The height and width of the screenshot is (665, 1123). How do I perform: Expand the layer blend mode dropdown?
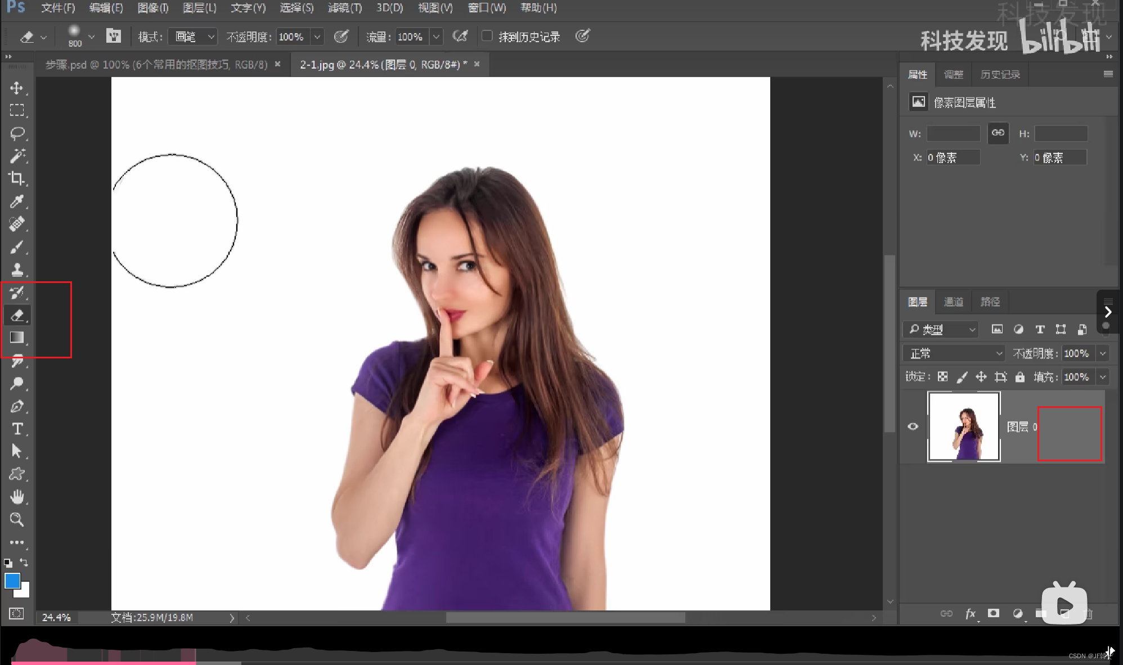pyautogui.click(x=954, y=353)
